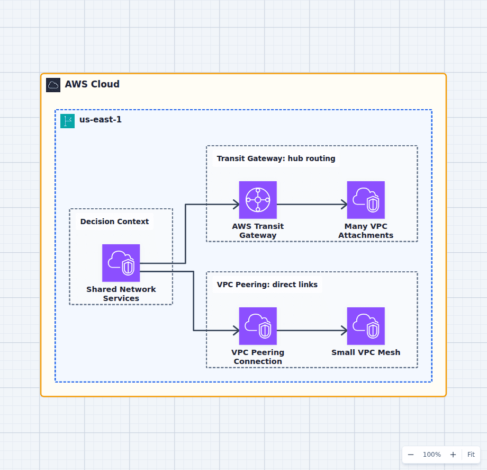The image size is (487, 470).
Task: Select the Many VPC Attachments icon
Action: [366, 200]
